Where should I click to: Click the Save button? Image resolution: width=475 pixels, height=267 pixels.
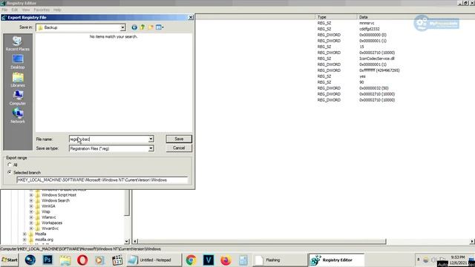click(x=179, y=139)
